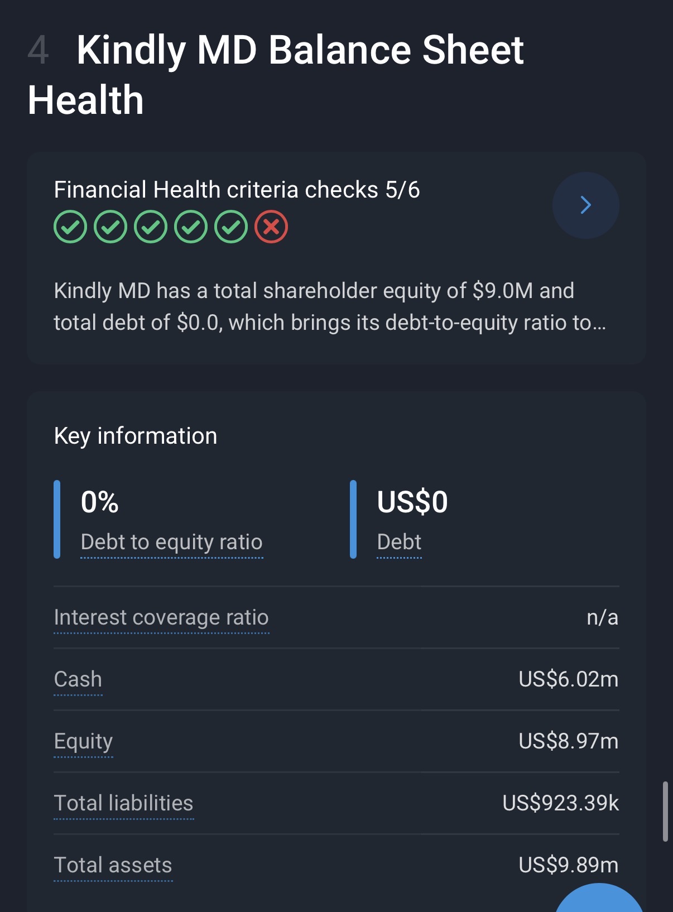Tap the blue floating circle button

pyautogui.click(x=599, y=901)
